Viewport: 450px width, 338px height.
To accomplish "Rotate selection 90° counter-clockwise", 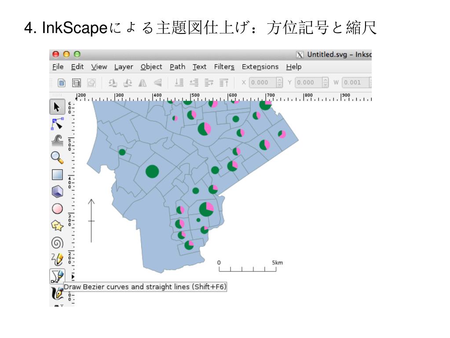I will pyautogui.click(x=112, y=83).
